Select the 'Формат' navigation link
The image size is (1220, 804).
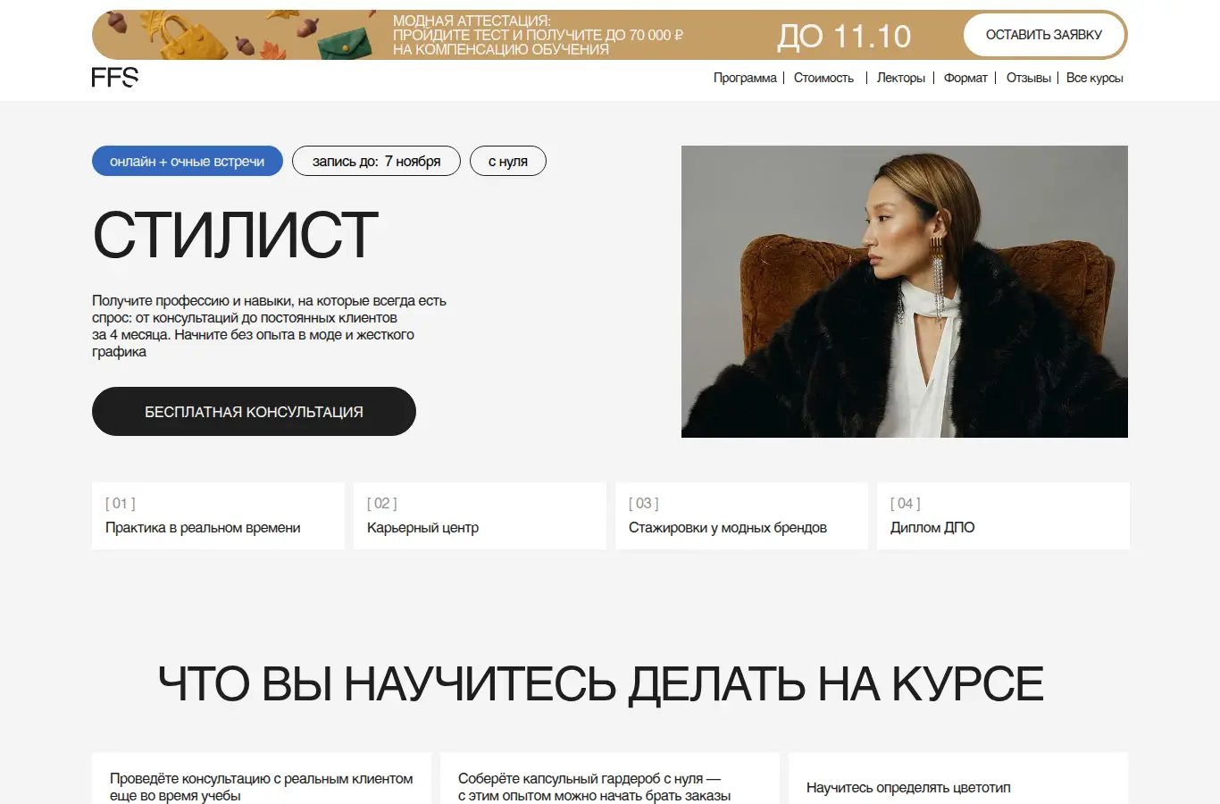tap(965, 78)
